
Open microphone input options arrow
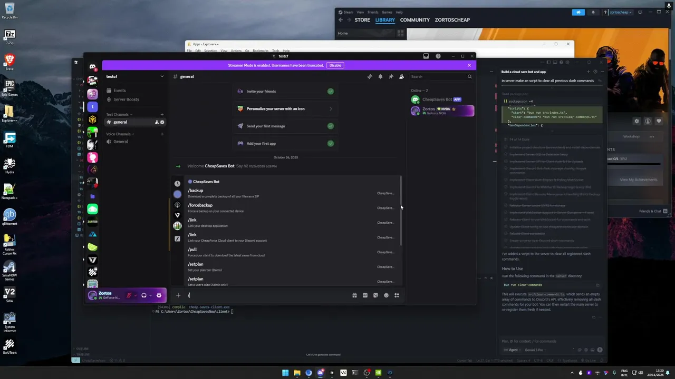[135, 295]
